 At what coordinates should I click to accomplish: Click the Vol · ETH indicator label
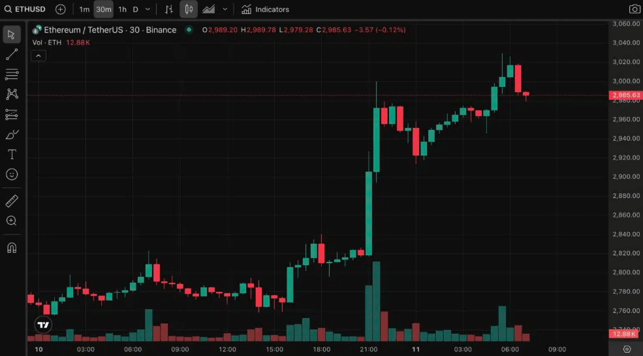point(47,42)
